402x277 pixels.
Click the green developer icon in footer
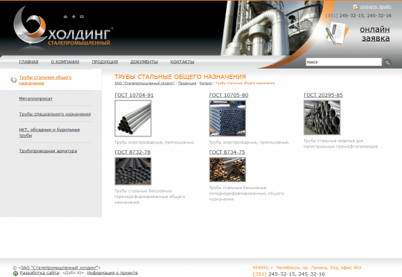[x=15, y=274]
